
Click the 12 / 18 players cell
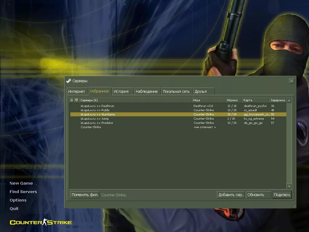click(x=232, y=106)
